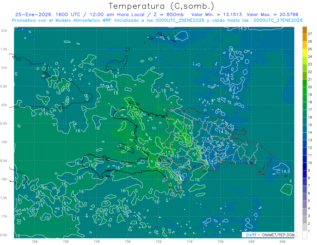Screen dimensions: 317x245
Task: Click the gray 2 legend swatch
Action: point(305,227)
